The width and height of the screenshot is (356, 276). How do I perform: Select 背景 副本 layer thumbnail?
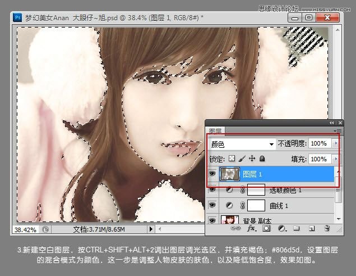point(229,220)
